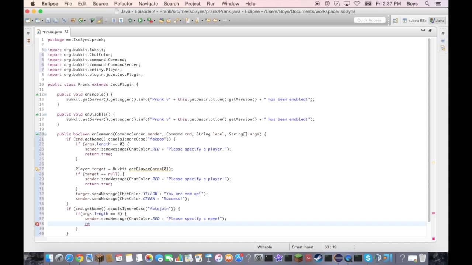Select the Prank.java editor tab
Screen dimensions: 472x265
pos(52,32)
